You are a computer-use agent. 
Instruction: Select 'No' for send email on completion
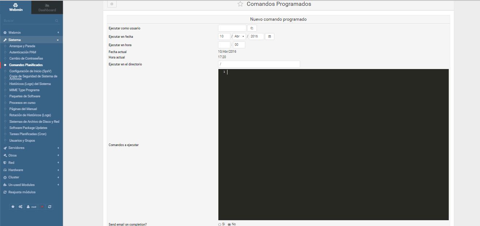229,225
